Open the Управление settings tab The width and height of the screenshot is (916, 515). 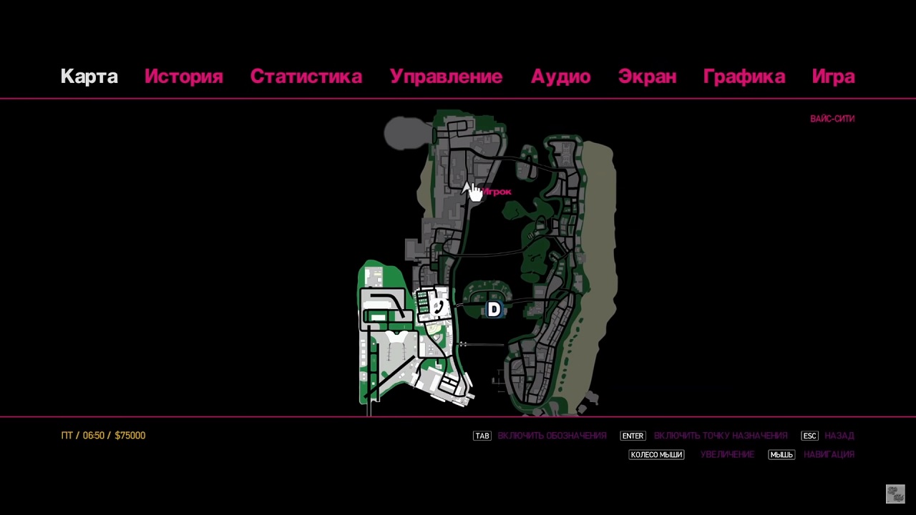click(x=446, y=77)
